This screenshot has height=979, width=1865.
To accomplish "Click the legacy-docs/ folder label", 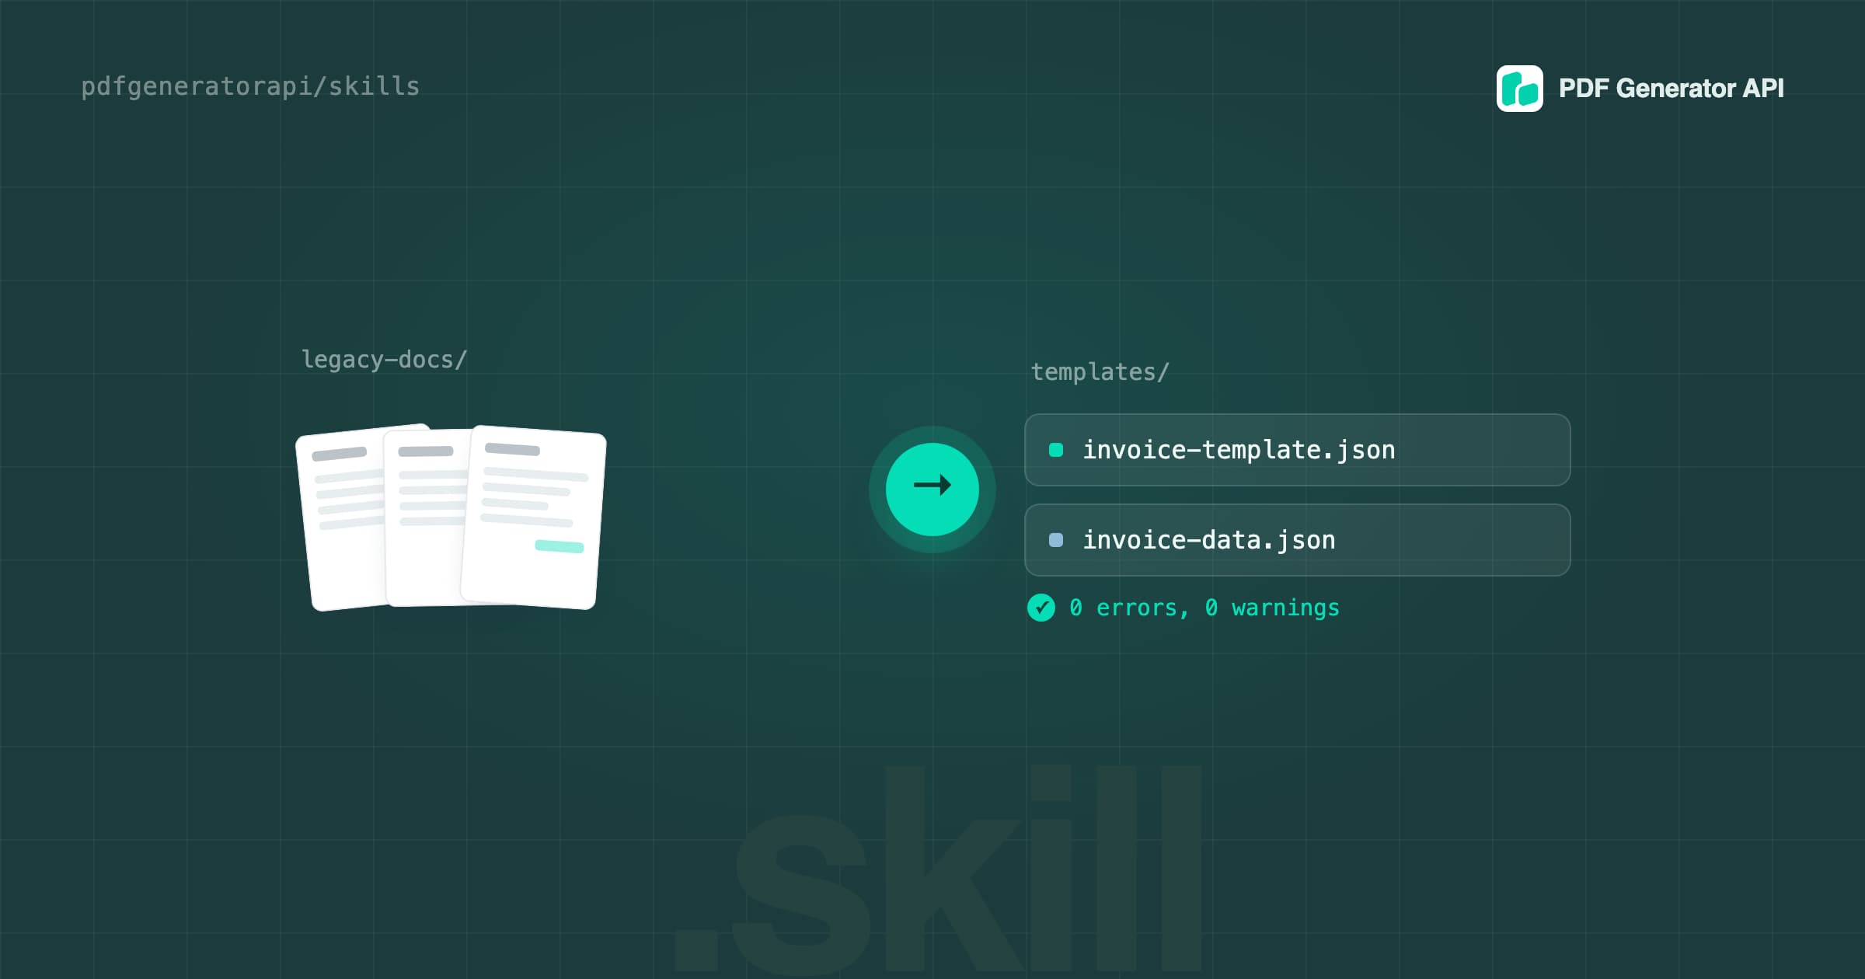I will pos(384,360).
